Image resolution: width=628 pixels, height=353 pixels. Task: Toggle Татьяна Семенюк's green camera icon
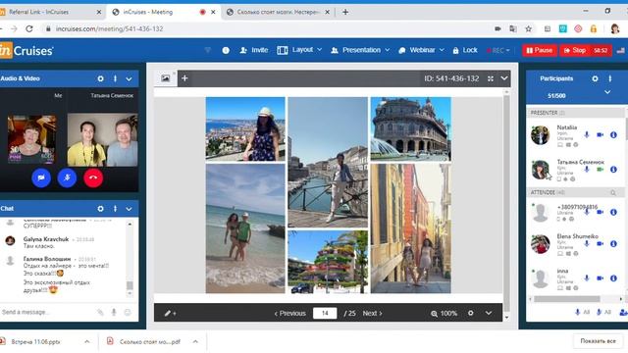[x=600, y=170]
